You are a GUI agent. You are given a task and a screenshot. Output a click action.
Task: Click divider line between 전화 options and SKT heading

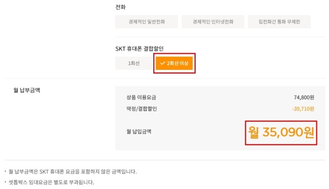(220, 37)
